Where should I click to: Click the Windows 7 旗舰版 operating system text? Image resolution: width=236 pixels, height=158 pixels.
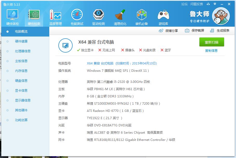(x=118, y=71)
